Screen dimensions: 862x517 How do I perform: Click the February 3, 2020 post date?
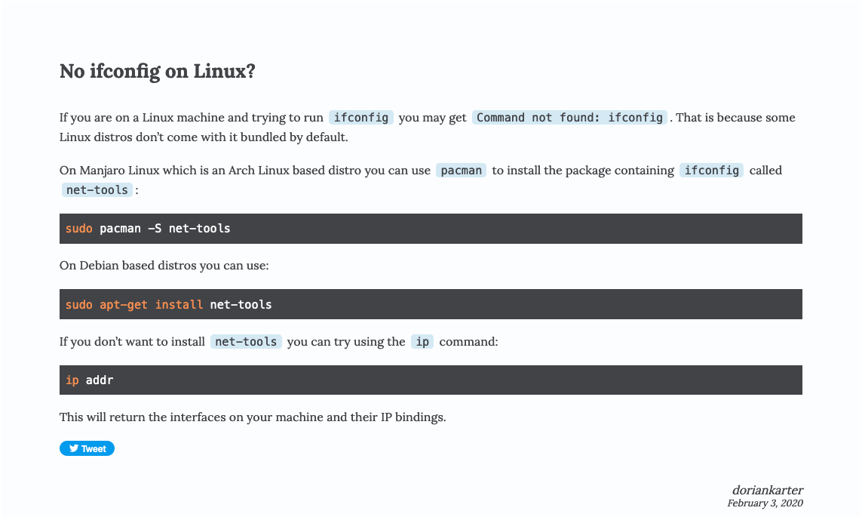tap(765, 503)
